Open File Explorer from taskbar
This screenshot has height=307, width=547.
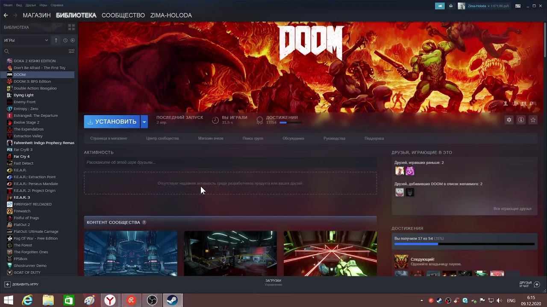click(48, 300)
